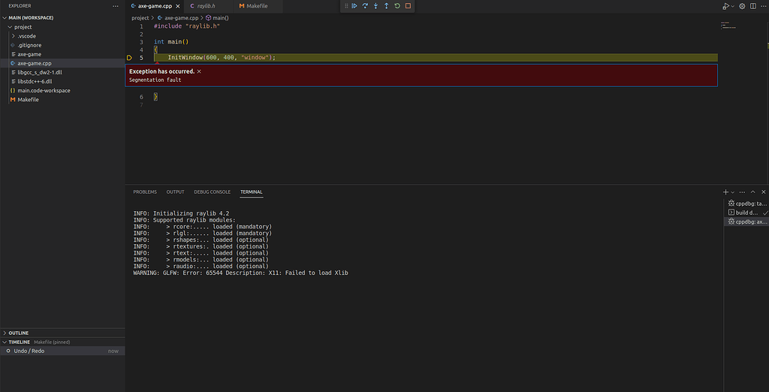Select the TERMINAL panel tab

coord(251,191)
